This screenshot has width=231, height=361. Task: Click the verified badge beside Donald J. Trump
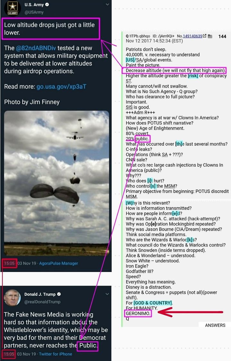59,294
